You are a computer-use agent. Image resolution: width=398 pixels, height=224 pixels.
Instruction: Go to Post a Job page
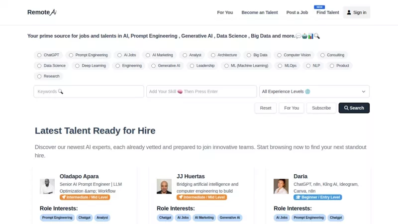click(x=297, y=12)
